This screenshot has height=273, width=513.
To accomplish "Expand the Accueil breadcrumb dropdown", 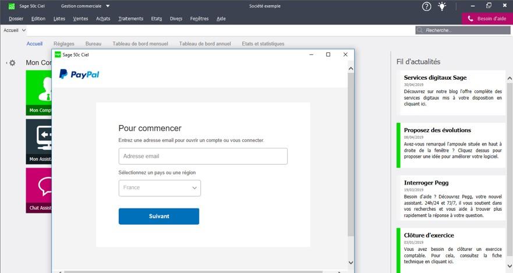I will coord(23,30).
